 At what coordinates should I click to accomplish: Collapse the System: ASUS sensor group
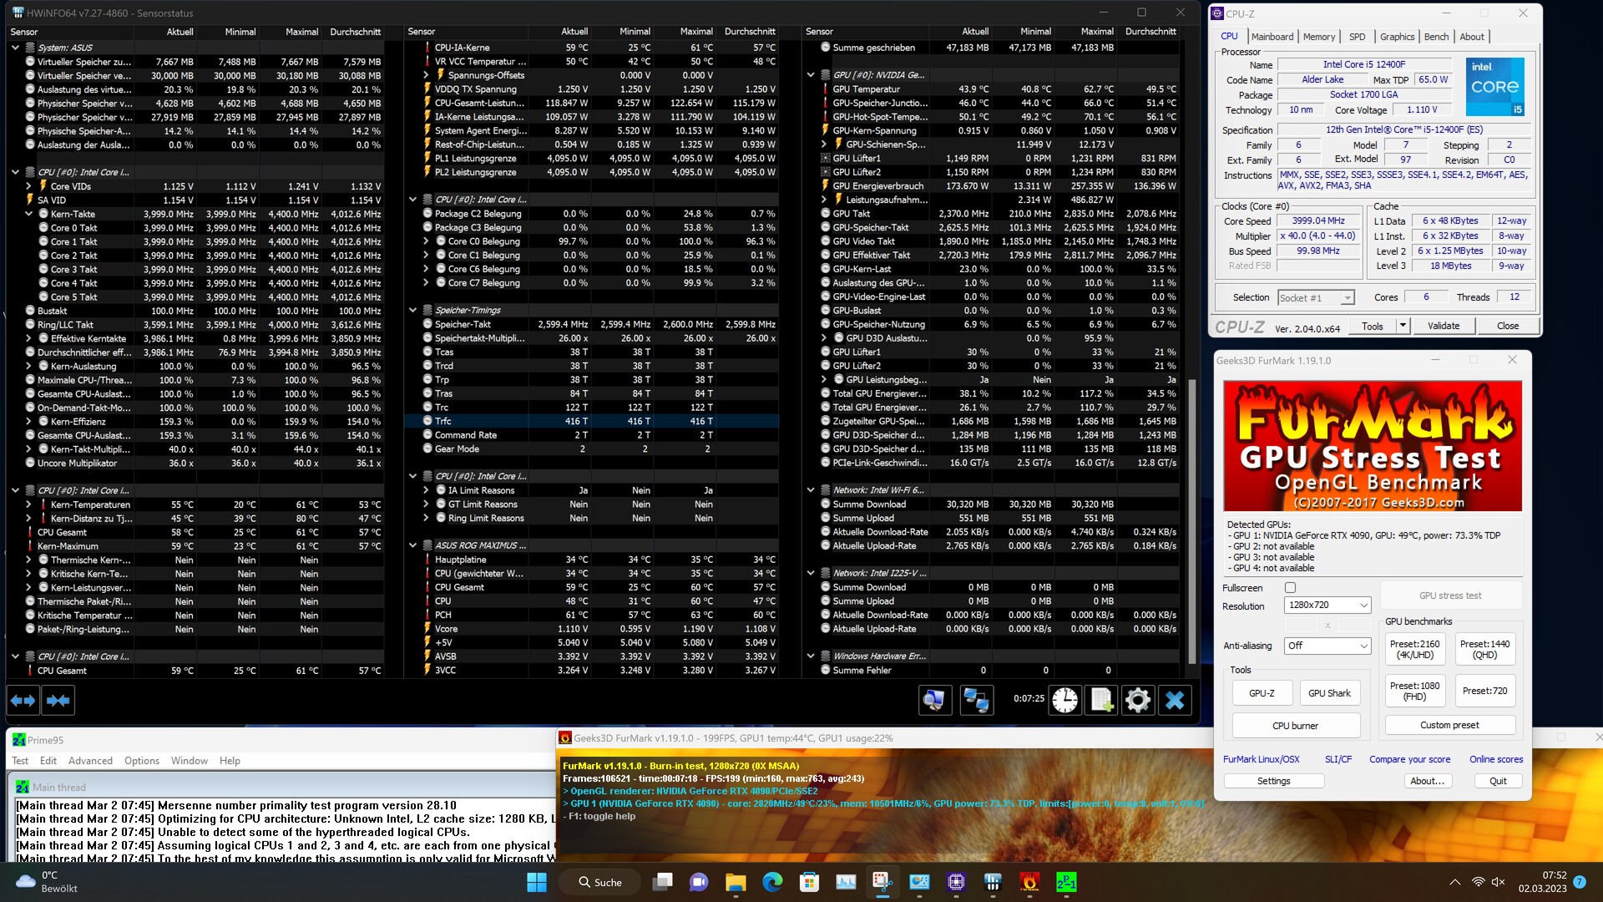[x=15, y=48]
